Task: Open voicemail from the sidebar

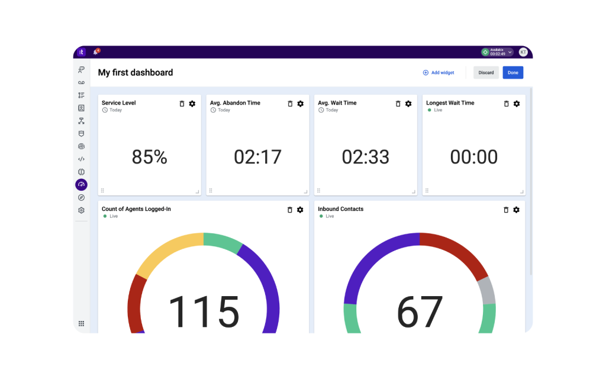Action: tap(81, 82)
